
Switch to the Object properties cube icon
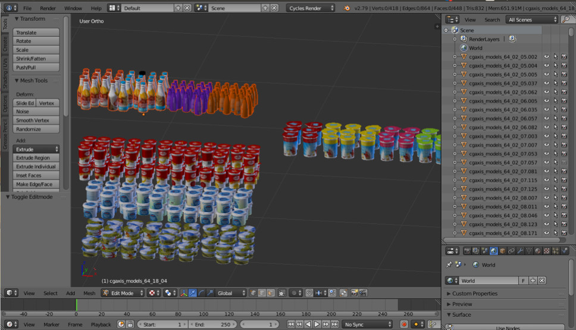503,251
